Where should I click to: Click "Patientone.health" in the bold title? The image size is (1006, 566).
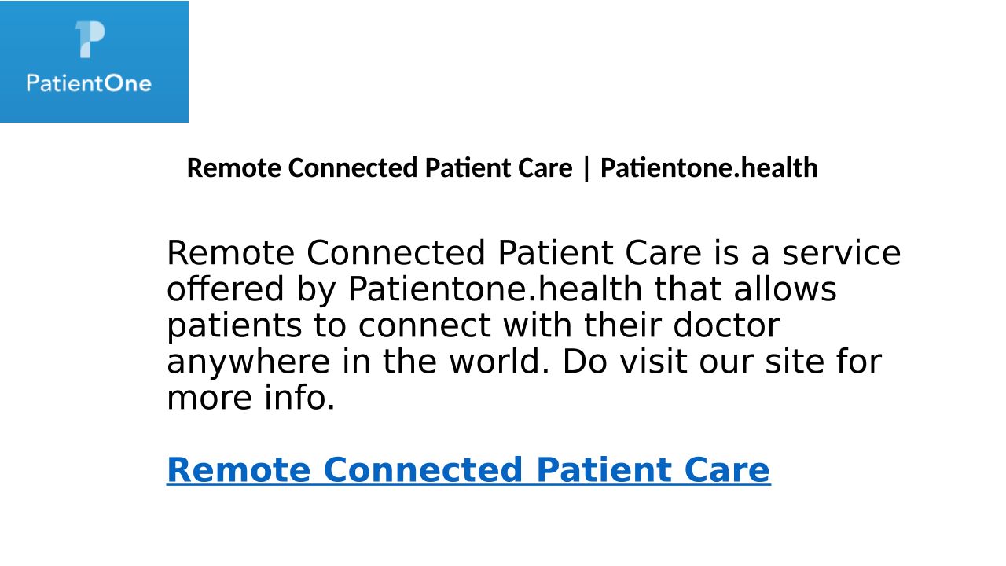pos(709,168)
